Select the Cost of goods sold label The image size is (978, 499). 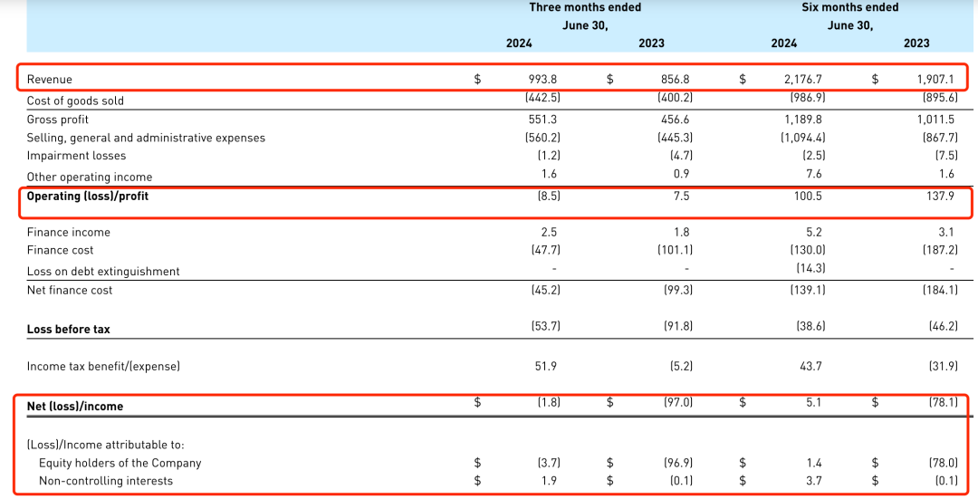pos(75,101)
